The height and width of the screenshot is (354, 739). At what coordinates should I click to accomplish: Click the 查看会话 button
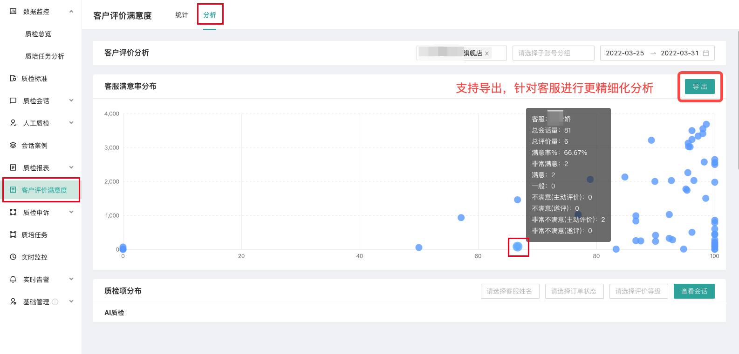tap(694, 291)
